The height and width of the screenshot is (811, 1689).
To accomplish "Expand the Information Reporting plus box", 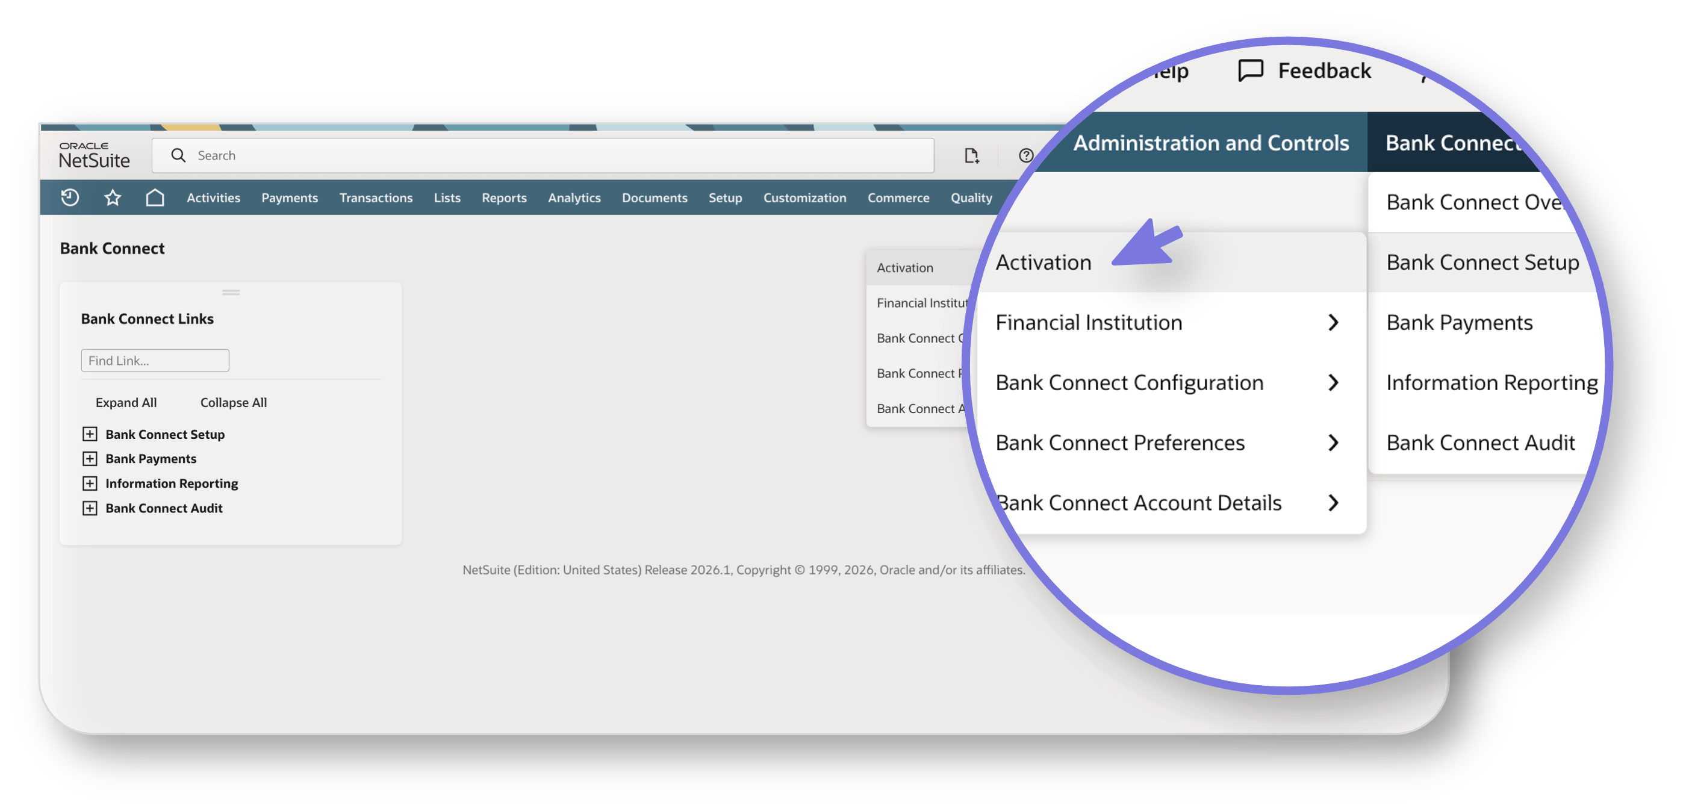I will point(90,483).
